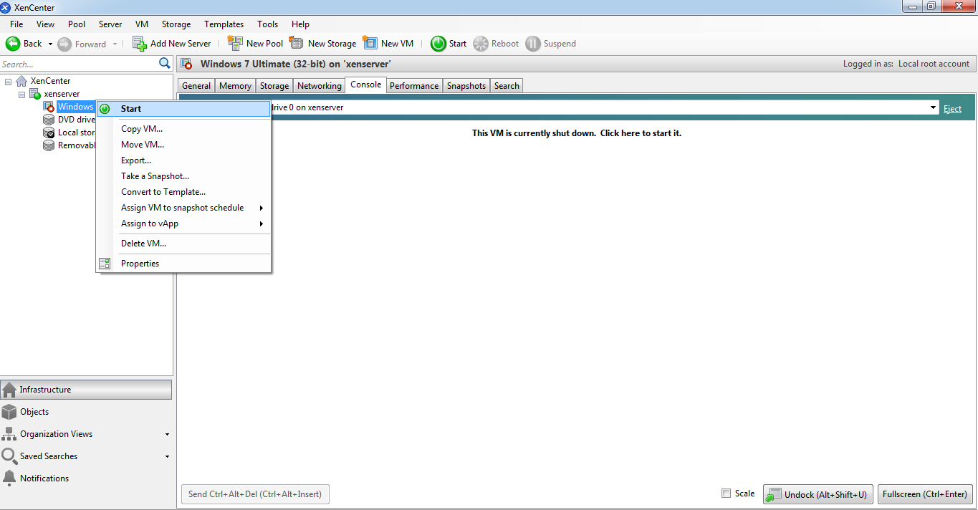The image size is (978, 510).
Task: Click the Start icon in context menu
Action: coord(105,109)
